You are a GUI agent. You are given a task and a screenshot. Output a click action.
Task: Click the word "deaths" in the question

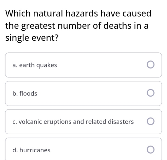(118, 26)
